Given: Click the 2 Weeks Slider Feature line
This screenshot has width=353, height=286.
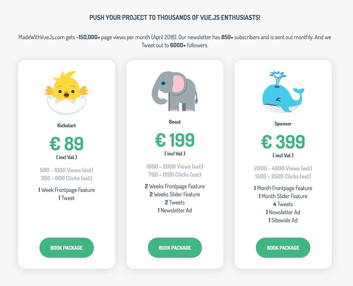Looking at the screenshot, I should 175,194.
